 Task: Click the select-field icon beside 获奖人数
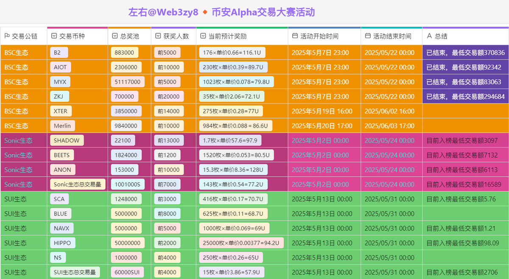pyautogui.click(x=158, y=36)
